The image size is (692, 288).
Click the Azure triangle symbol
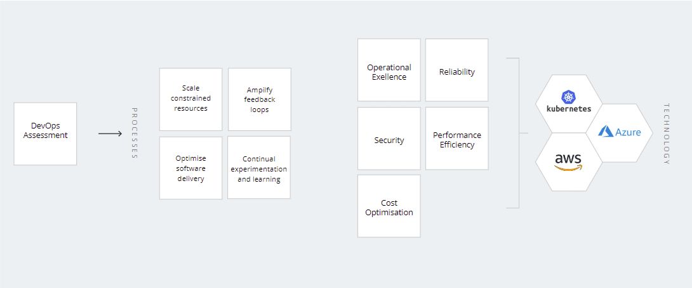(x=605, y=132)
